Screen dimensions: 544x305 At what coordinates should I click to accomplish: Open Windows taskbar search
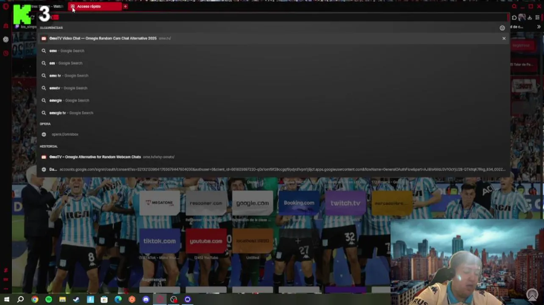(x=20, y=299)
